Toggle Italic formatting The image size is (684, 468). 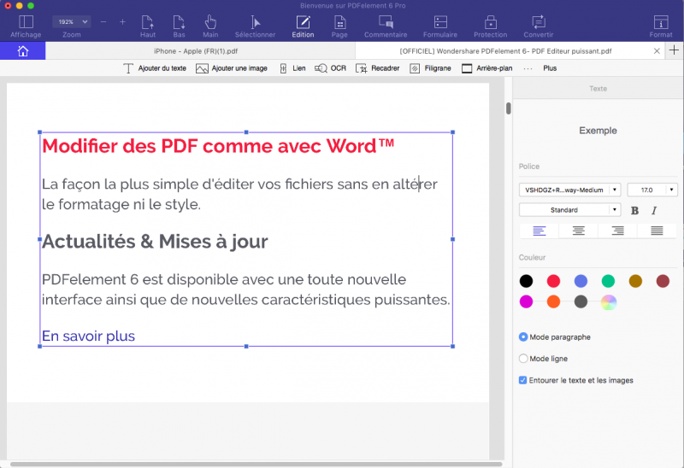(654, 210)
